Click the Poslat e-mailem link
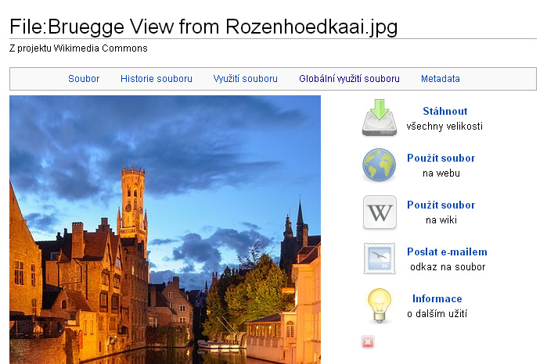The height and width of the screenshot is (364, 547). coord(447,252)
